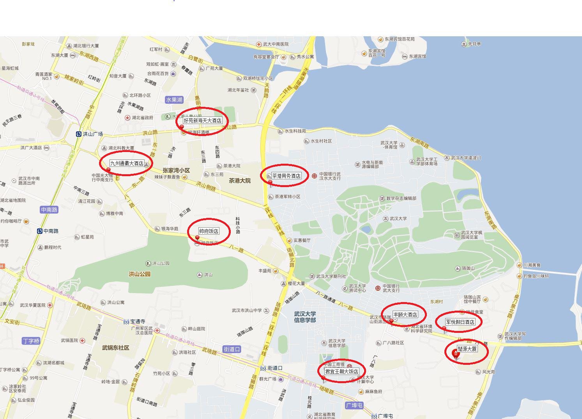Click the 洪山广场 metro station icon
The width and height of the screenshot is (582, 419).
(x=79, y=134)
